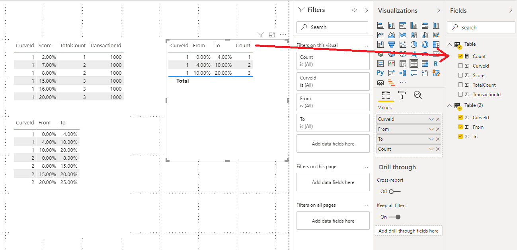Select the donut chart visualization
This screenshot has height=250, width=517.
pos(425,45)
